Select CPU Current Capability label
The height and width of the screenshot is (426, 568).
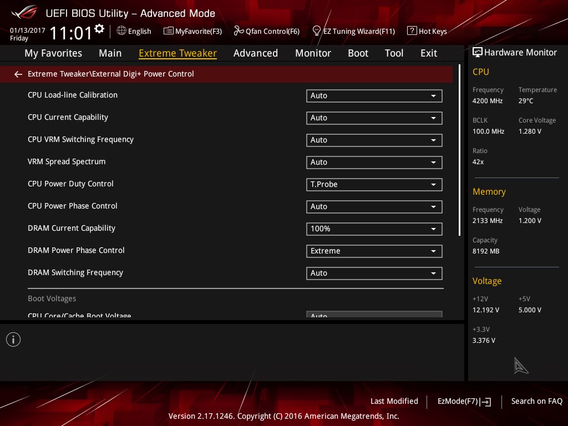[x=68, y=117]
